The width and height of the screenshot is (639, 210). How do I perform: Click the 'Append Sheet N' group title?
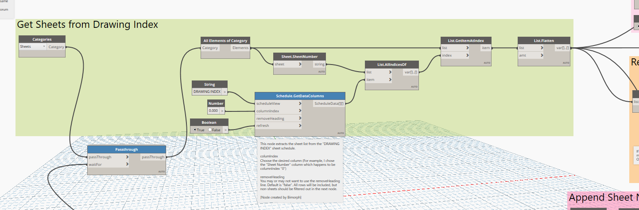[x=603, y=197]
